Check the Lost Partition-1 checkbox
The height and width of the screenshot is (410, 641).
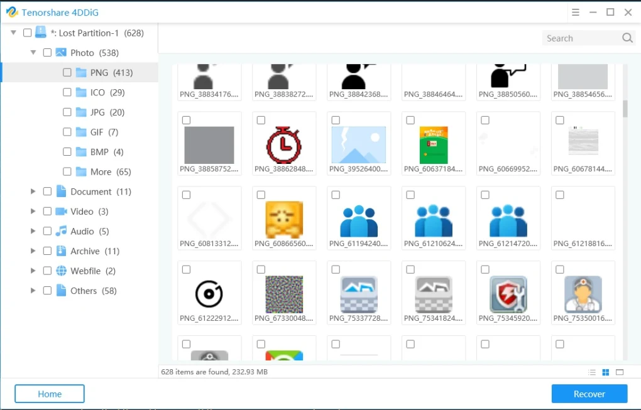click(x=26, y=33)
